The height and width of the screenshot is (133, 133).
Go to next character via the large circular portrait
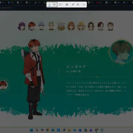[x=121, y=52]
